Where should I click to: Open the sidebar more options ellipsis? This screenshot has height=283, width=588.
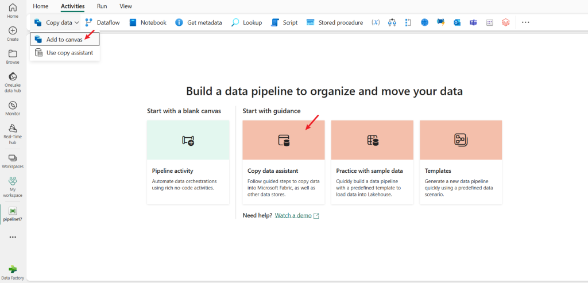point(13,237)
